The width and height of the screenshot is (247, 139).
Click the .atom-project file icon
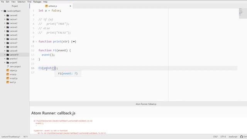(x=8, y=66)
